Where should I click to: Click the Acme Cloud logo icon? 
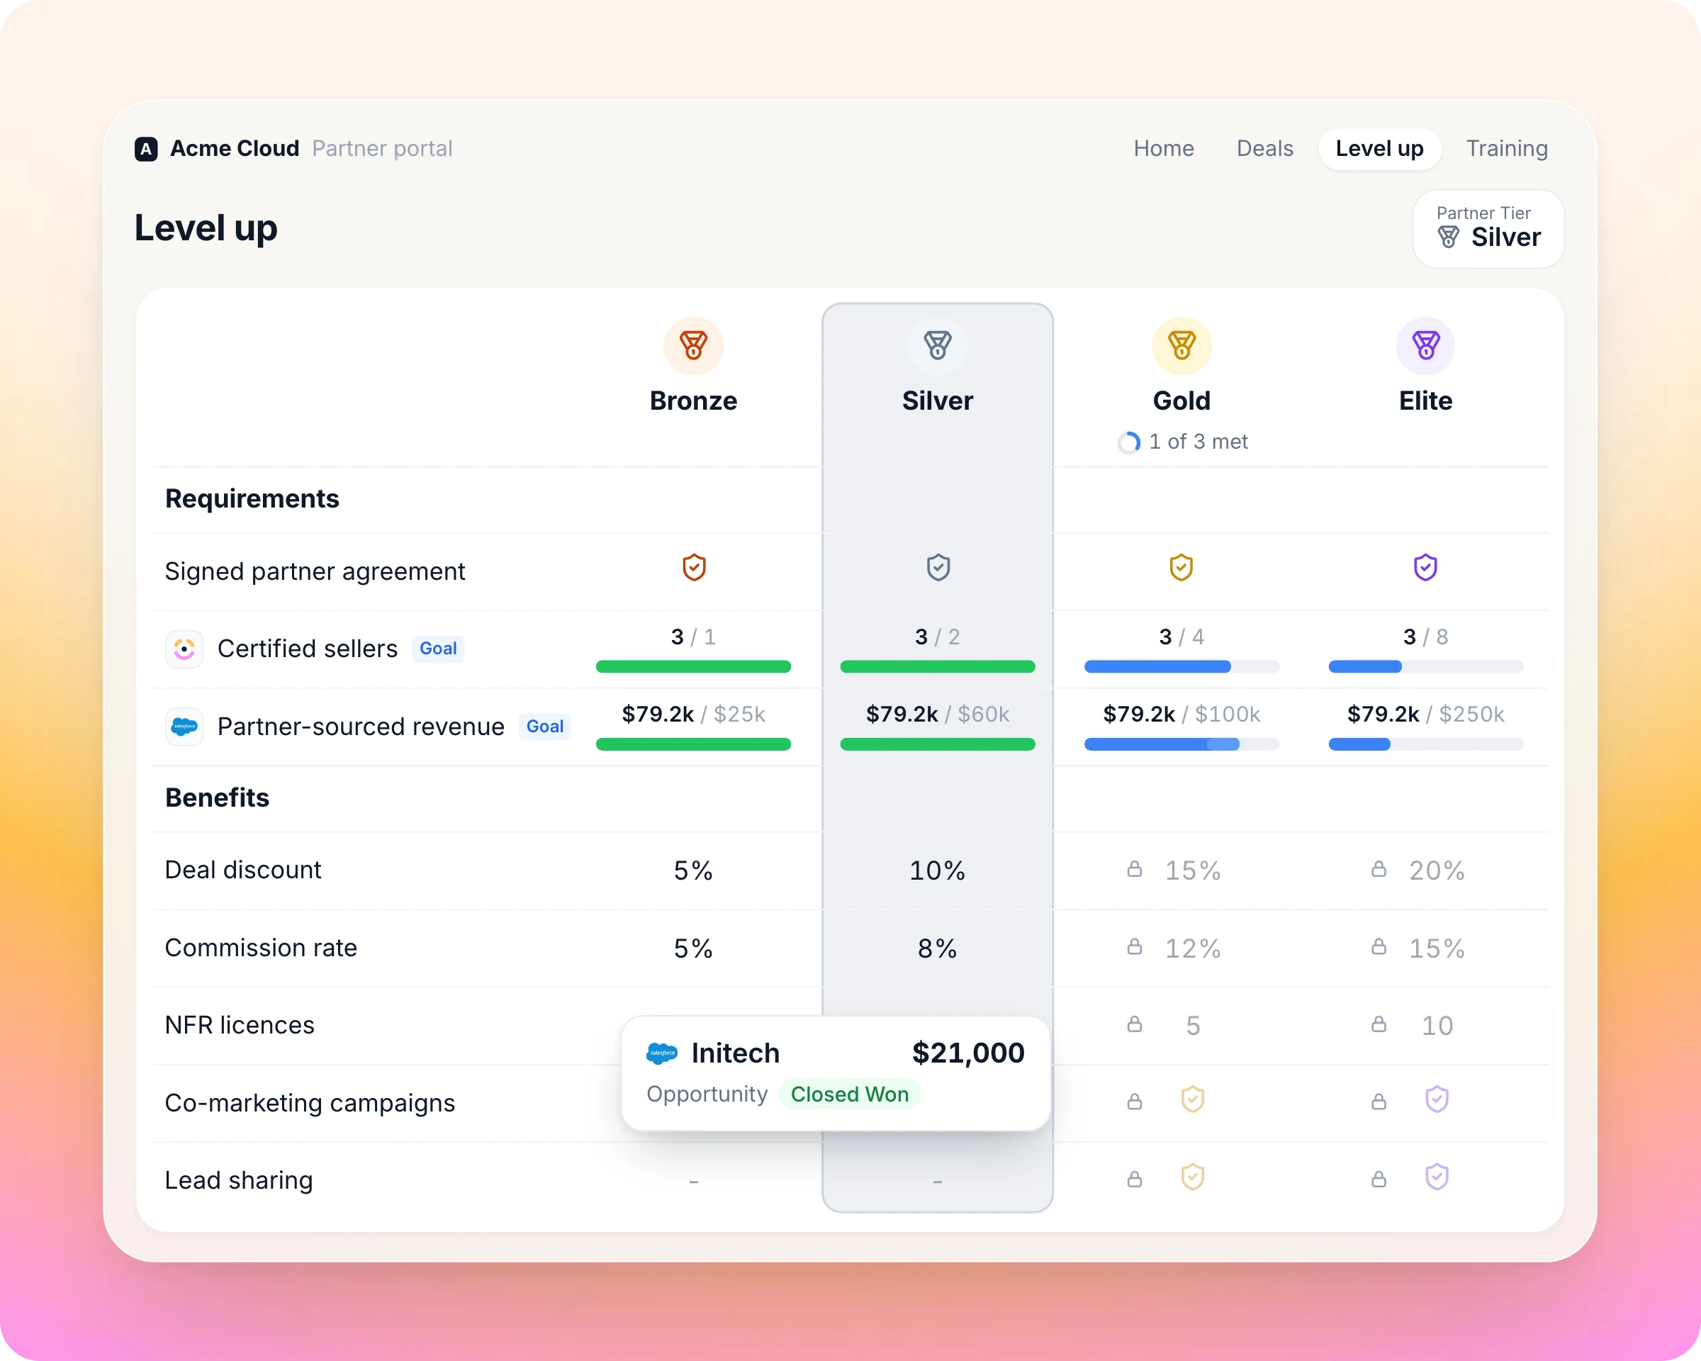click(146, 148)
